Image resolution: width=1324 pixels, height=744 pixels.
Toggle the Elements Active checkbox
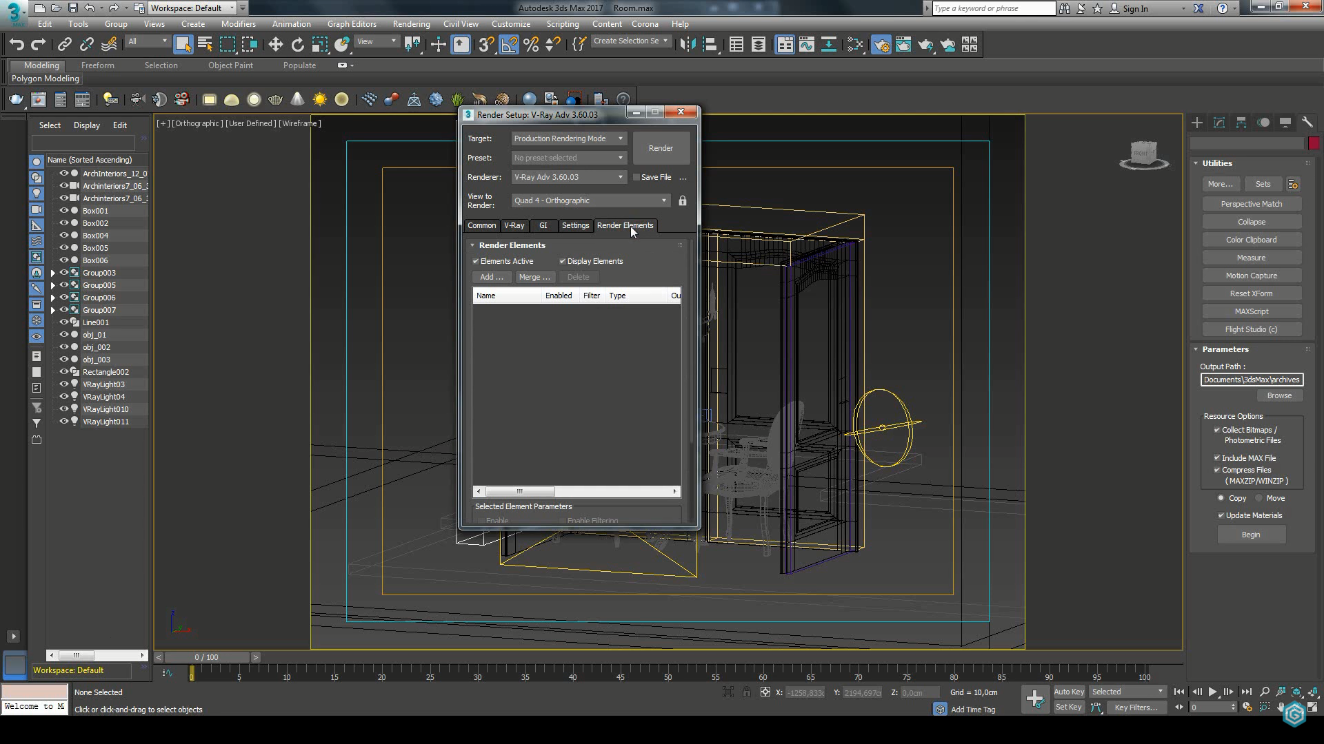point(476,262)
